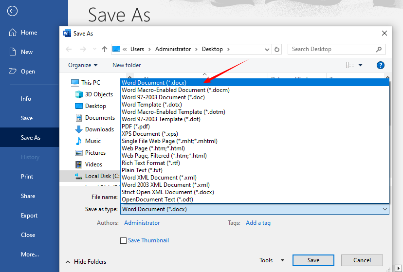
Task: Choose Web Page, Filtered option
Action: pos(255,156)
